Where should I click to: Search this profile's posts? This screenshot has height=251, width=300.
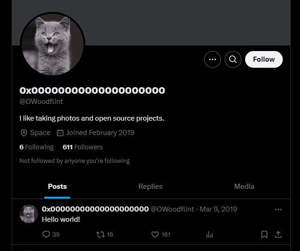pos(233,59)
